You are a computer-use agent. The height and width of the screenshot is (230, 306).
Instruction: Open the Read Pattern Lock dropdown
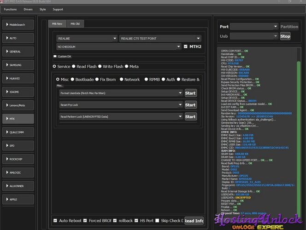[x=121, y=116]
